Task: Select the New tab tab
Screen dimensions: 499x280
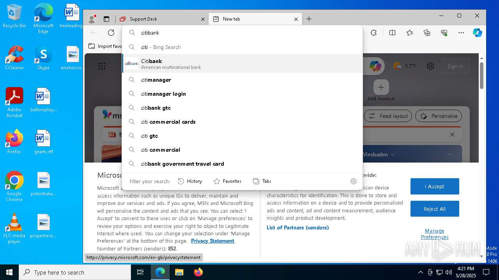Action: 255,19
